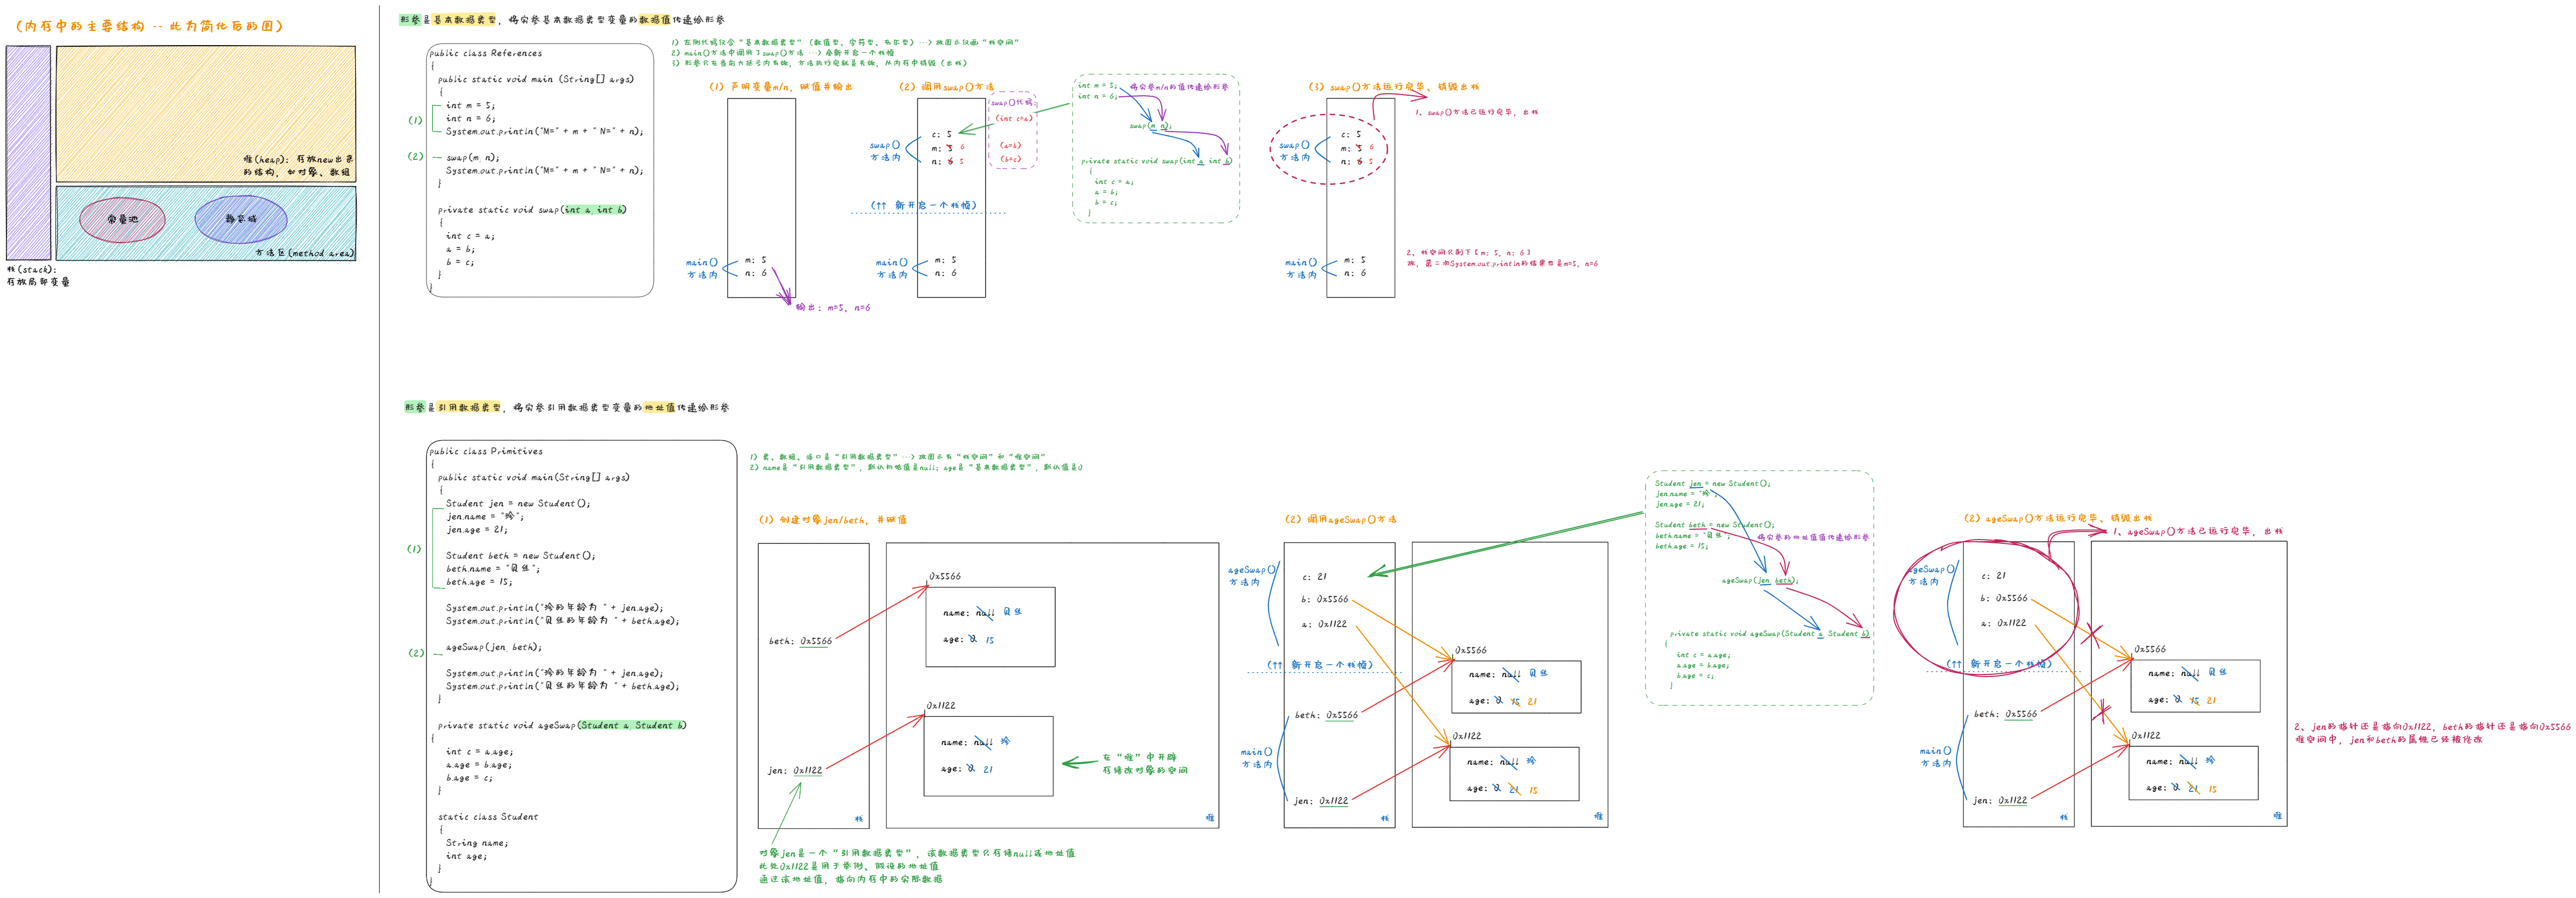Click red note 2、jen的指针还是指向0x1122

click(2432, 733)
